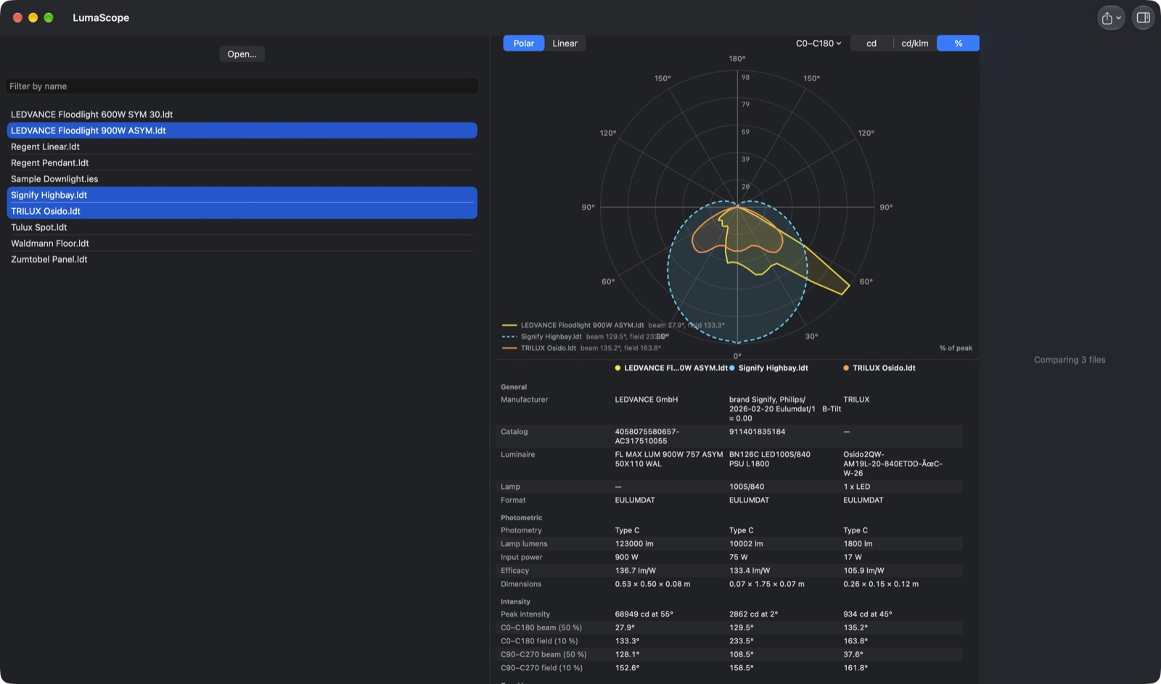Viewport: 1161px width, 684px height.
Task: Open the Share menu in the title bar
Action: coord(1111,18)
